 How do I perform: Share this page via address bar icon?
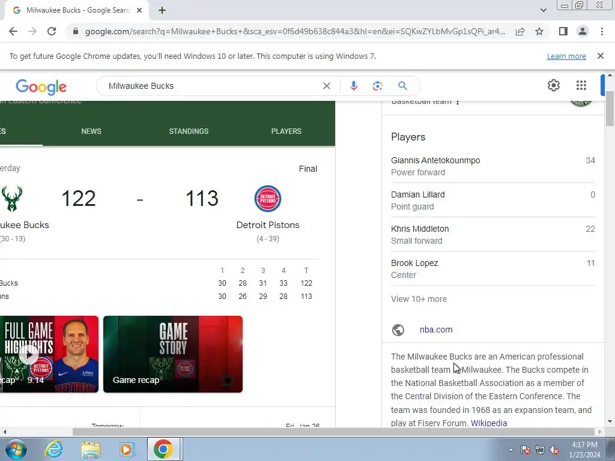[x=520, y=31]
